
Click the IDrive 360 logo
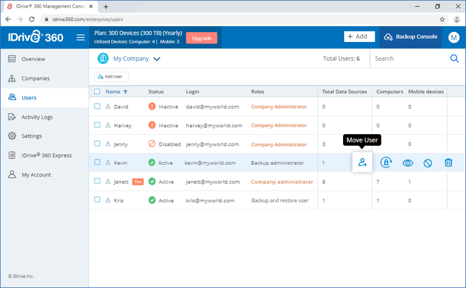36,37
